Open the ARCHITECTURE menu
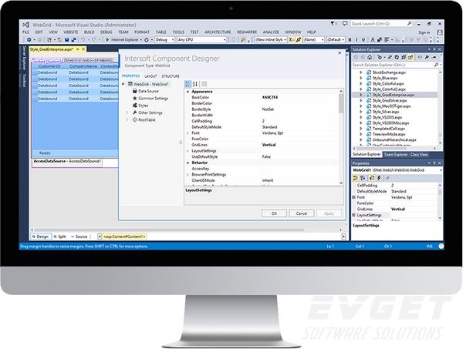This screenshot has height=349, width=463. (x=218, y=32)
